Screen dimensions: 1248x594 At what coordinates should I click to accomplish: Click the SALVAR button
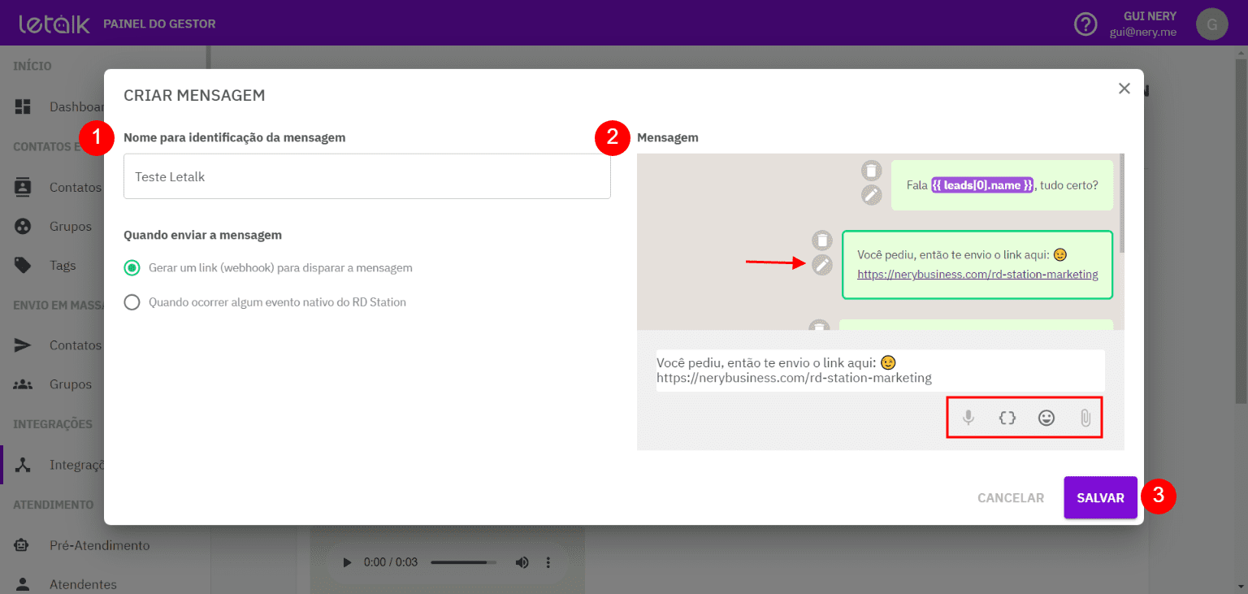click(1100, 497)
